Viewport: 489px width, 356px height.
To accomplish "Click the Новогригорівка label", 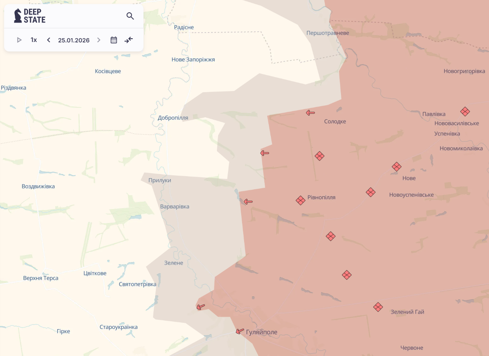I will pyautogui.click(x=464, y=71).
